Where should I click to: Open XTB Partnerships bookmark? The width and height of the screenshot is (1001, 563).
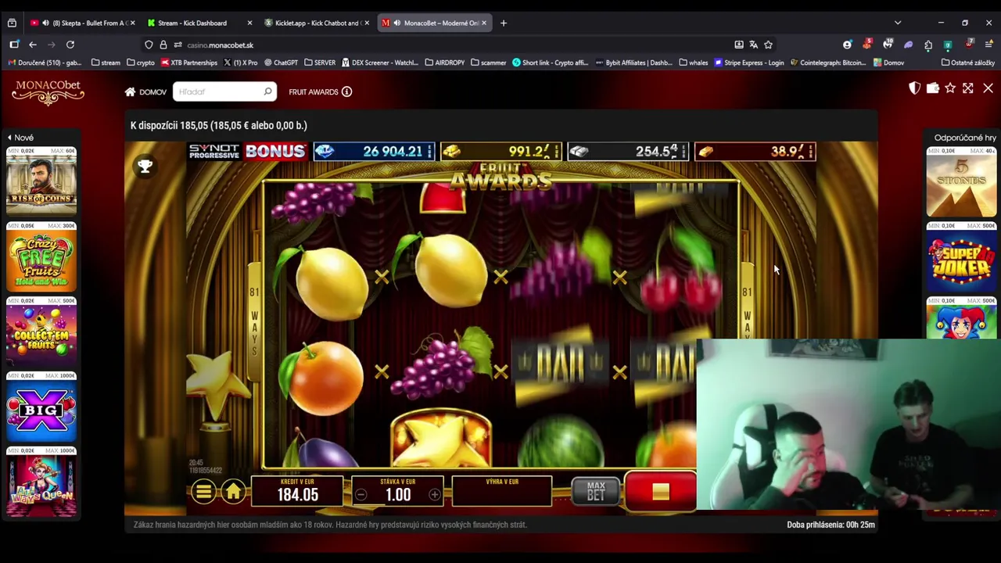pyautogui.click(x=188, y=63)
